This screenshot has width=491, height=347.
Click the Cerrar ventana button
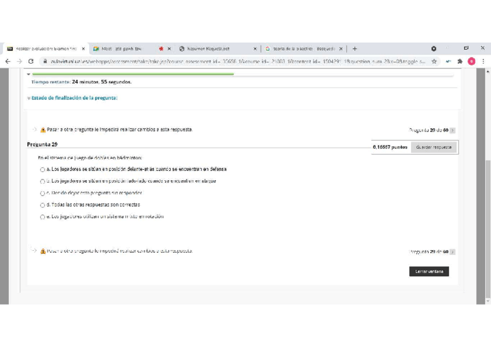click(429, 272)
